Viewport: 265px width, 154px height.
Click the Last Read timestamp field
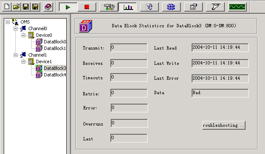tap(220, 47)
